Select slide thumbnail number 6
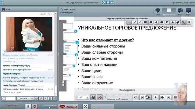Viewport: 195px width, 109px height. tap(70, 60)
